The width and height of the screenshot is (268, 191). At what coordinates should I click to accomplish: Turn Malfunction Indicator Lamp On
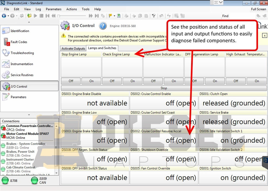174,81
